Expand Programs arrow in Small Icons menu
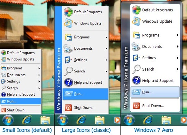The image size is (187, 135). (x=39, y=68)
